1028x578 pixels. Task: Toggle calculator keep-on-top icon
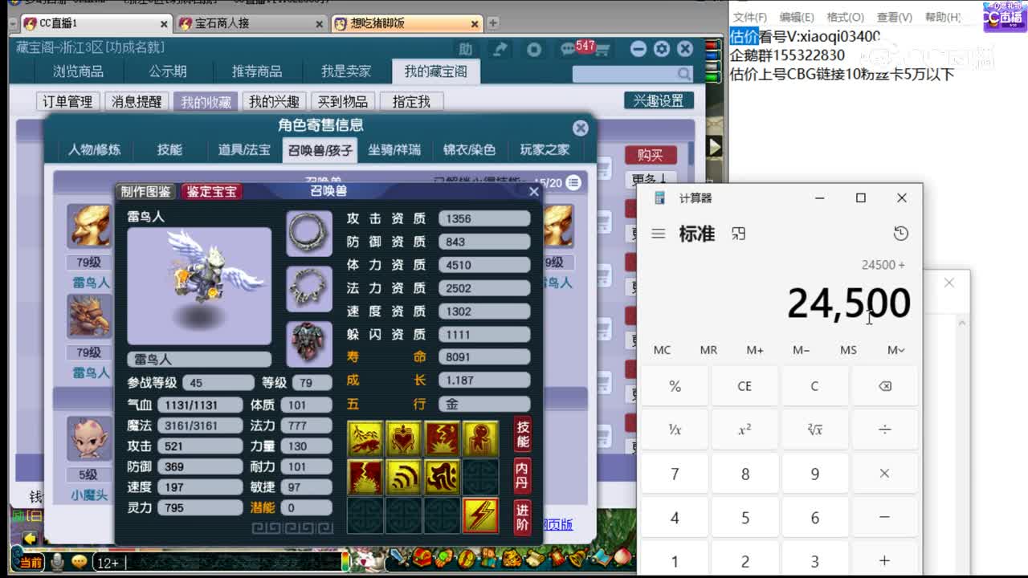coord(739,234)
